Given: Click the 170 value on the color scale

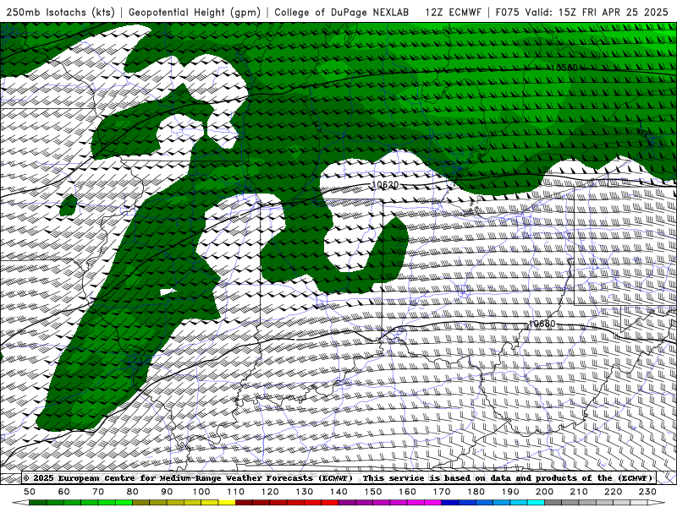Looking at the screenshot, I should [x=442, y=492].
